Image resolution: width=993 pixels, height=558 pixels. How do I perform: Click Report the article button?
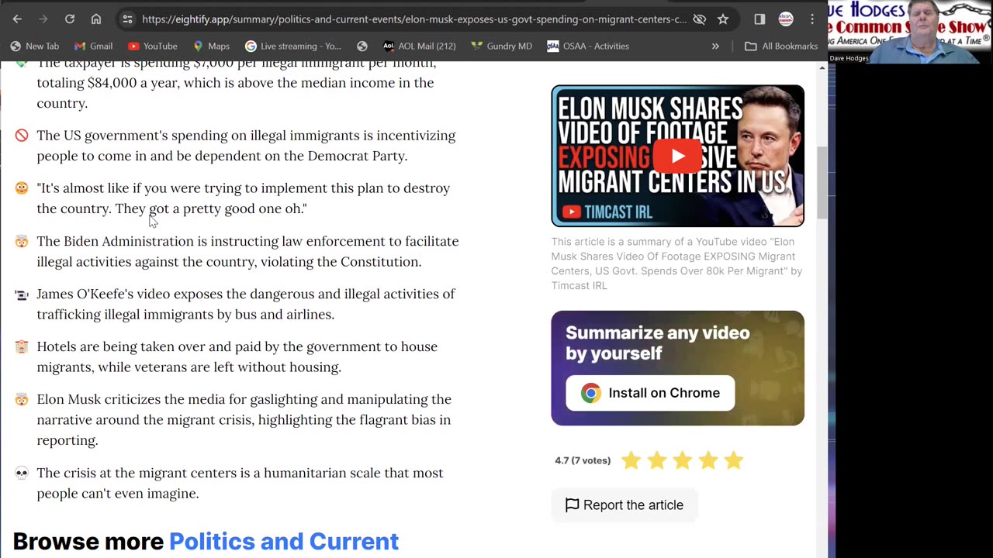pos(625,505)
